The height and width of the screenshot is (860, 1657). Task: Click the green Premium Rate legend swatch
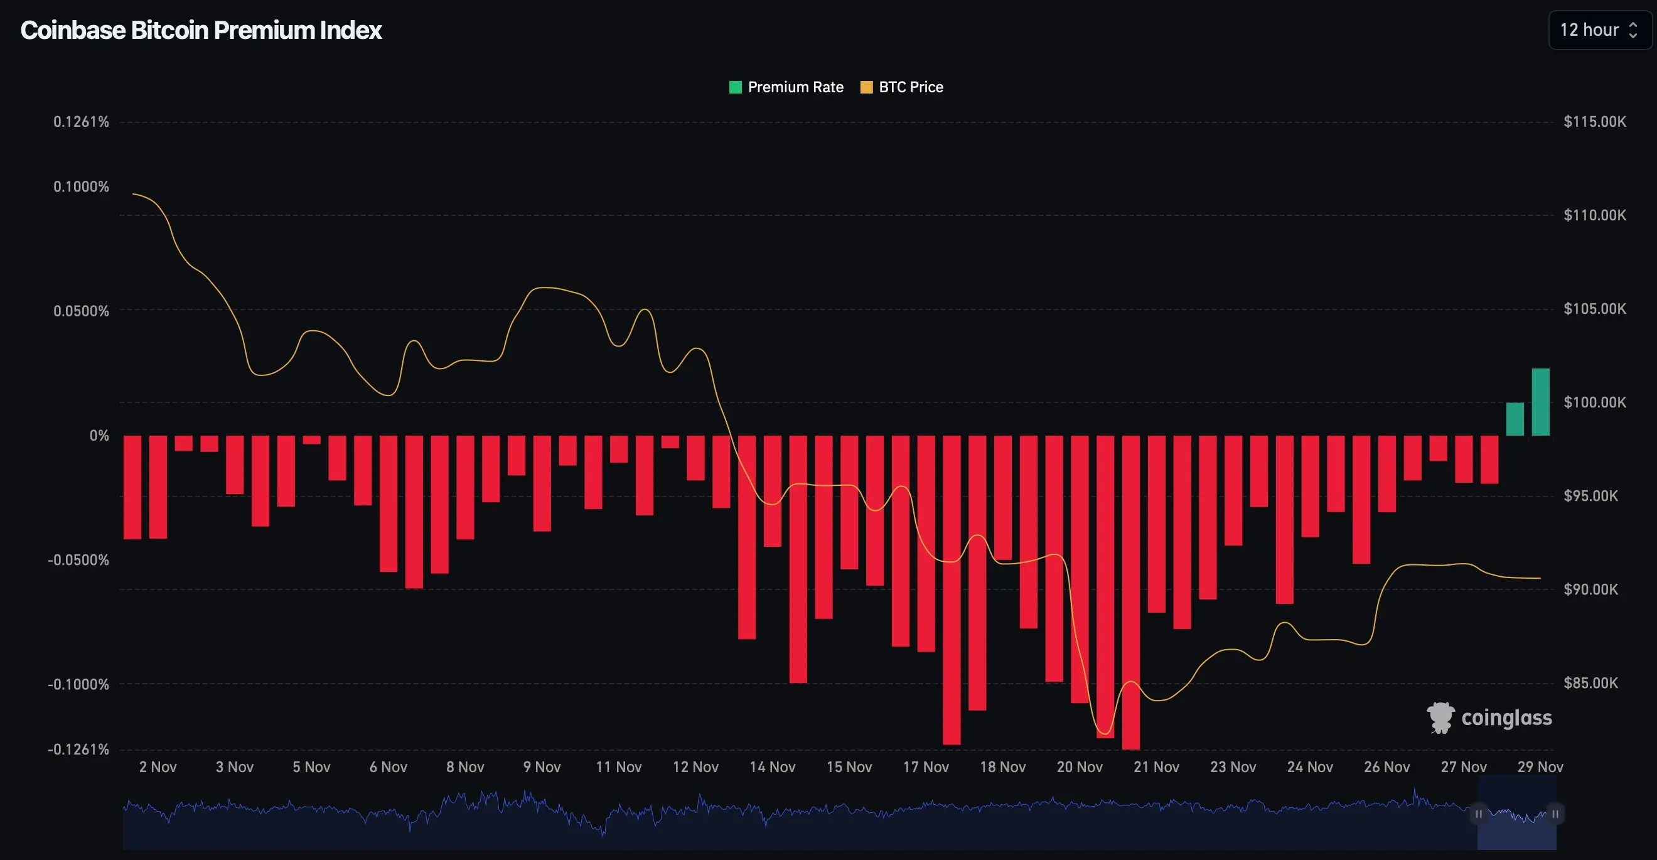click(x=735, y=87)
